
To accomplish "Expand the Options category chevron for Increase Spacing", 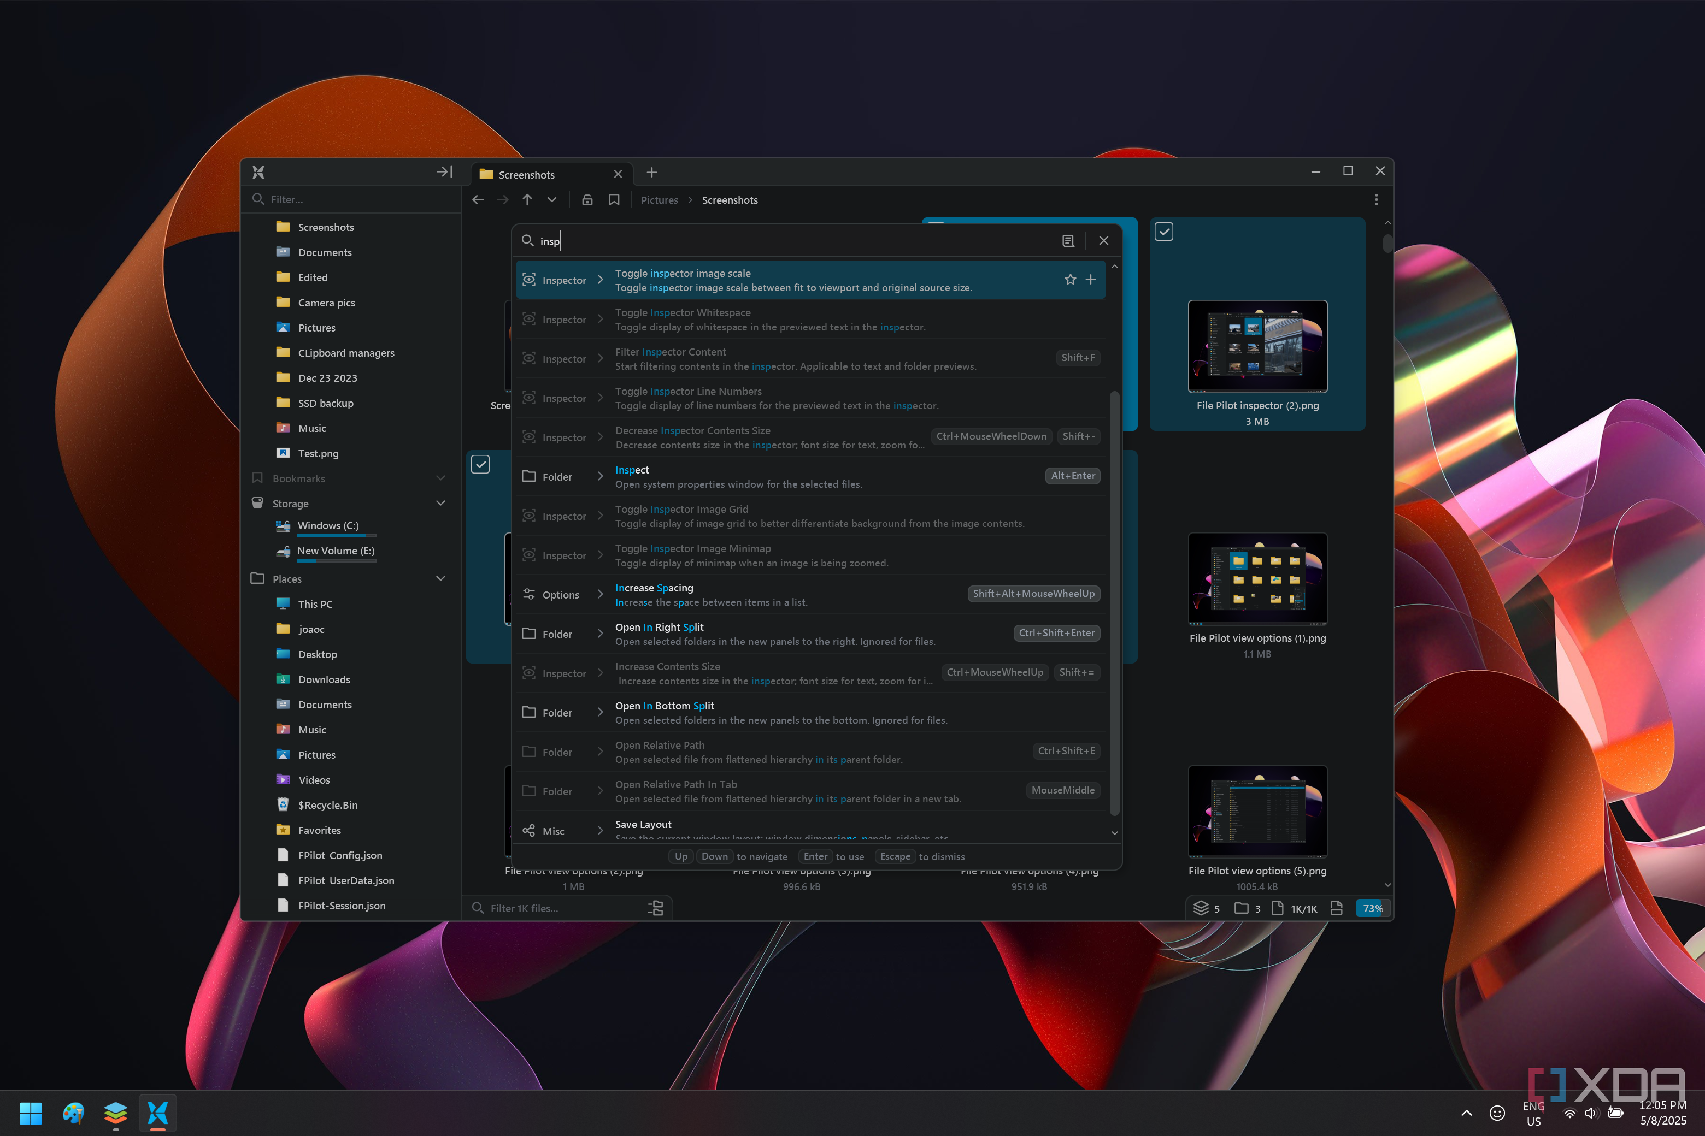I will (600, 595).
